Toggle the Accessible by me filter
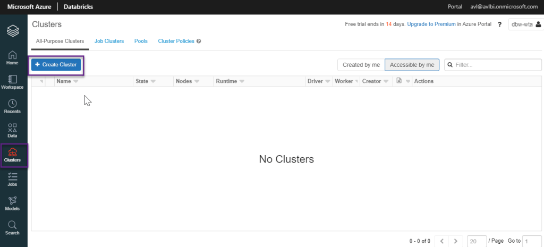 coord(412,65)
